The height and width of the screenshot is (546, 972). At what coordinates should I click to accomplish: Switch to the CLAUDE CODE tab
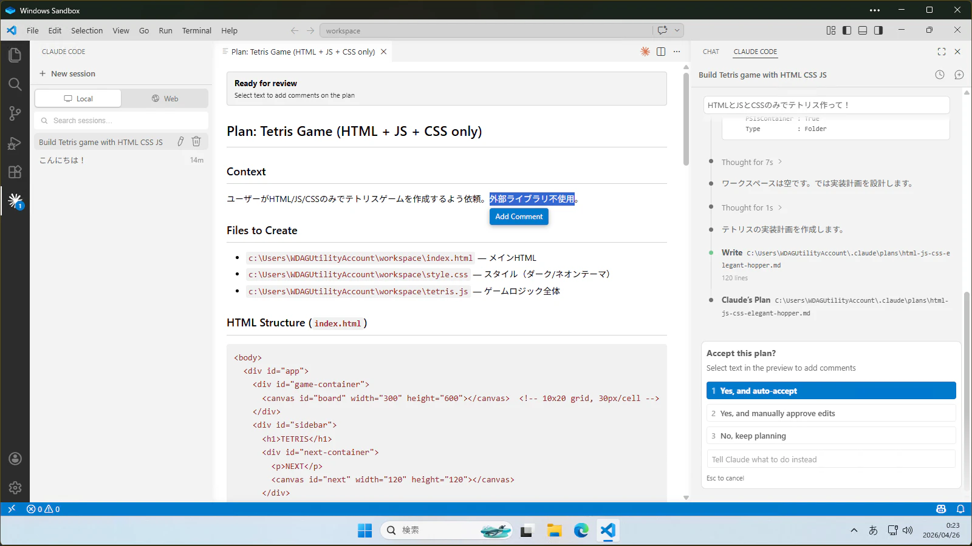point(755,52)
